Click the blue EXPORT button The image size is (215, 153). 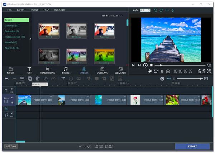click(x=192, y=147)
